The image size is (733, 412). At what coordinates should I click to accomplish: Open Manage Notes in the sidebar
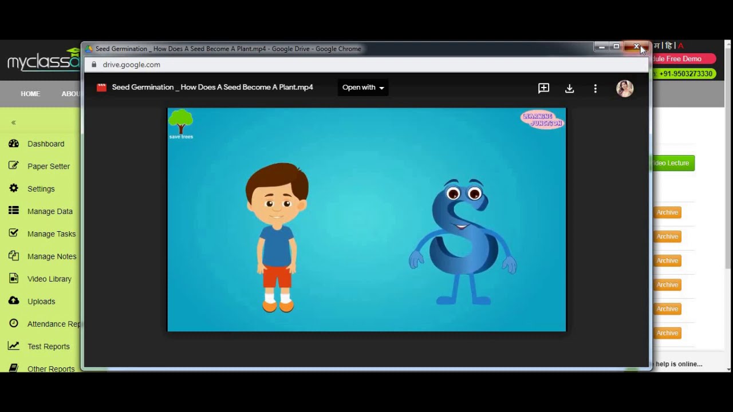coord(52,256)
